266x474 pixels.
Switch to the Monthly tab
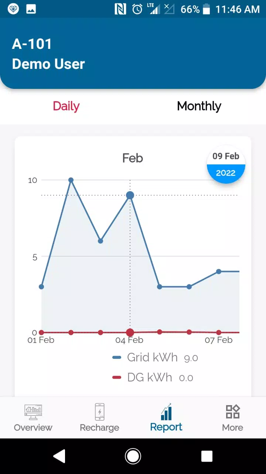(x=199, y=106)
